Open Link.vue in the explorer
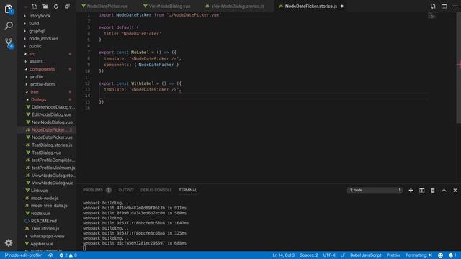This screenshot has height=259, width=461. pyautogui.click(x=39, y=191)
